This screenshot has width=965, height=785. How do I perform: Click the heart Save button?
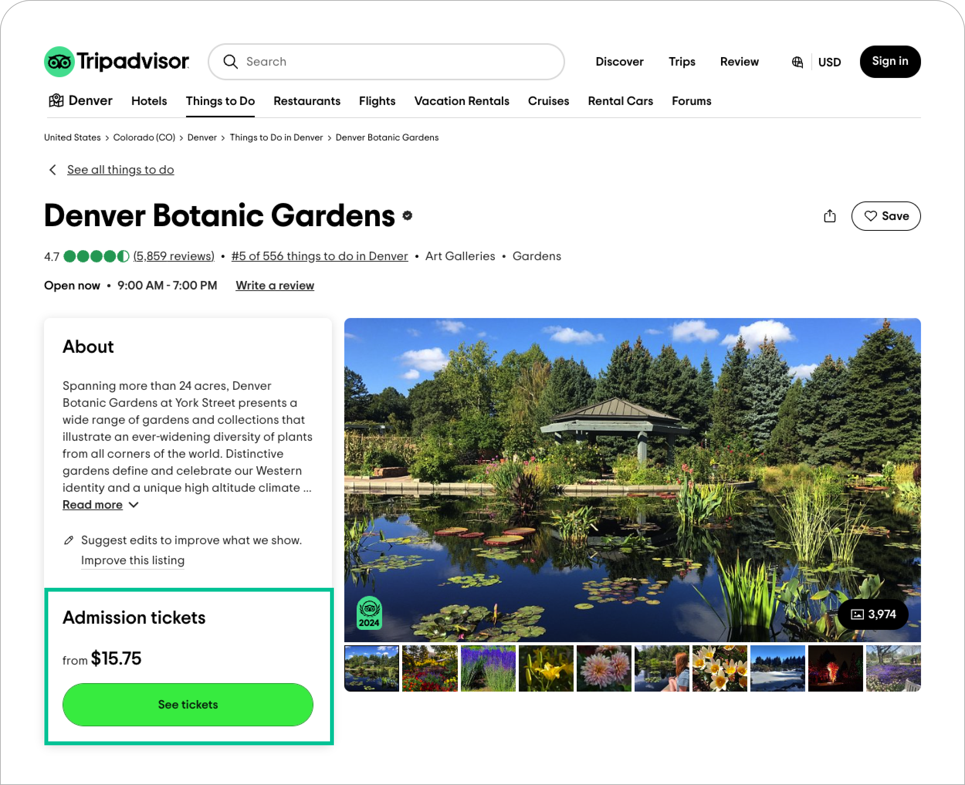[885, 216]
